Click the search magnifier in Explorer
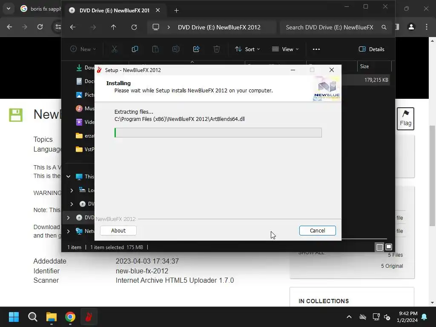 tap(384, 27)
